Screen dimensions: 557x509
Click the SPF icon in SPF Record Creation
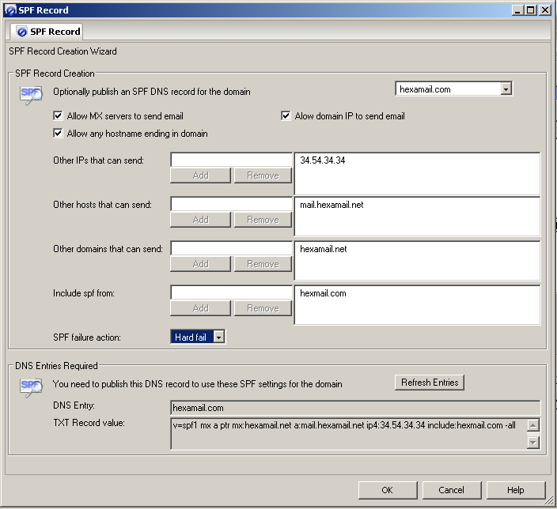(30, 93)
